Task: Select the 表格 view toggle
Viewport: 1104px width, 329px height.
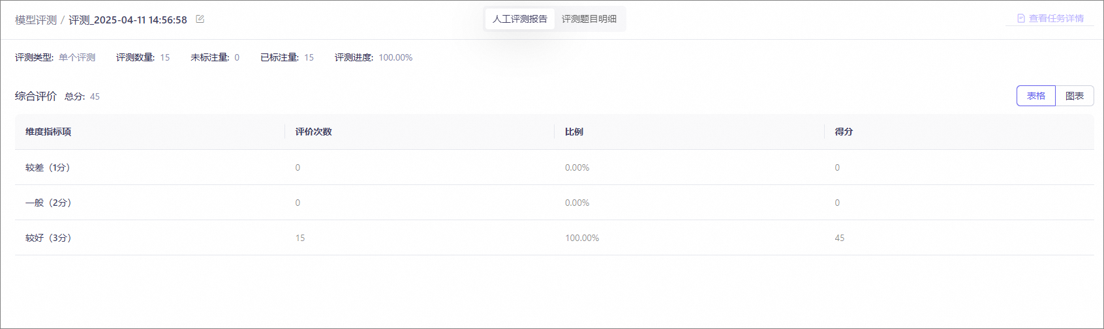Action: [1035, 96]
